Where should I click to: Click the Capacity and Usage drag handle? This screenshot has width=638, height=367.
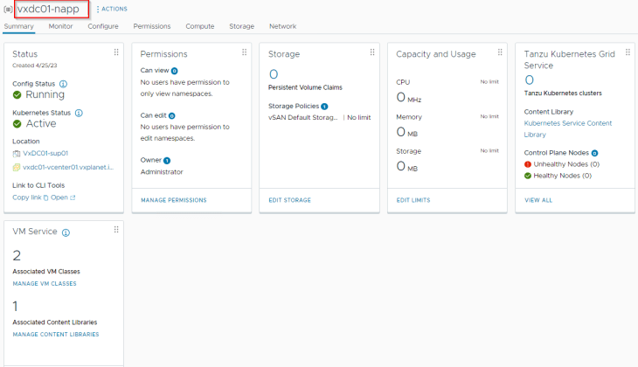click(x=500, y=52)
